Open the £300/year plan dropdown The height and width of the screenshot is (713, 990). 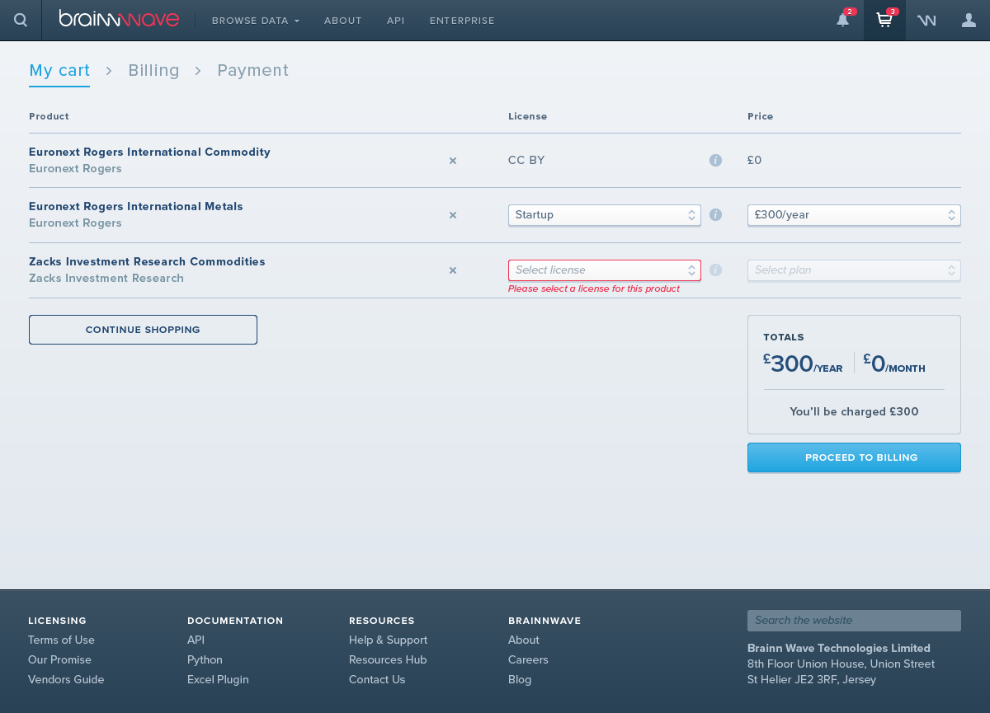[x=854, y=215]
